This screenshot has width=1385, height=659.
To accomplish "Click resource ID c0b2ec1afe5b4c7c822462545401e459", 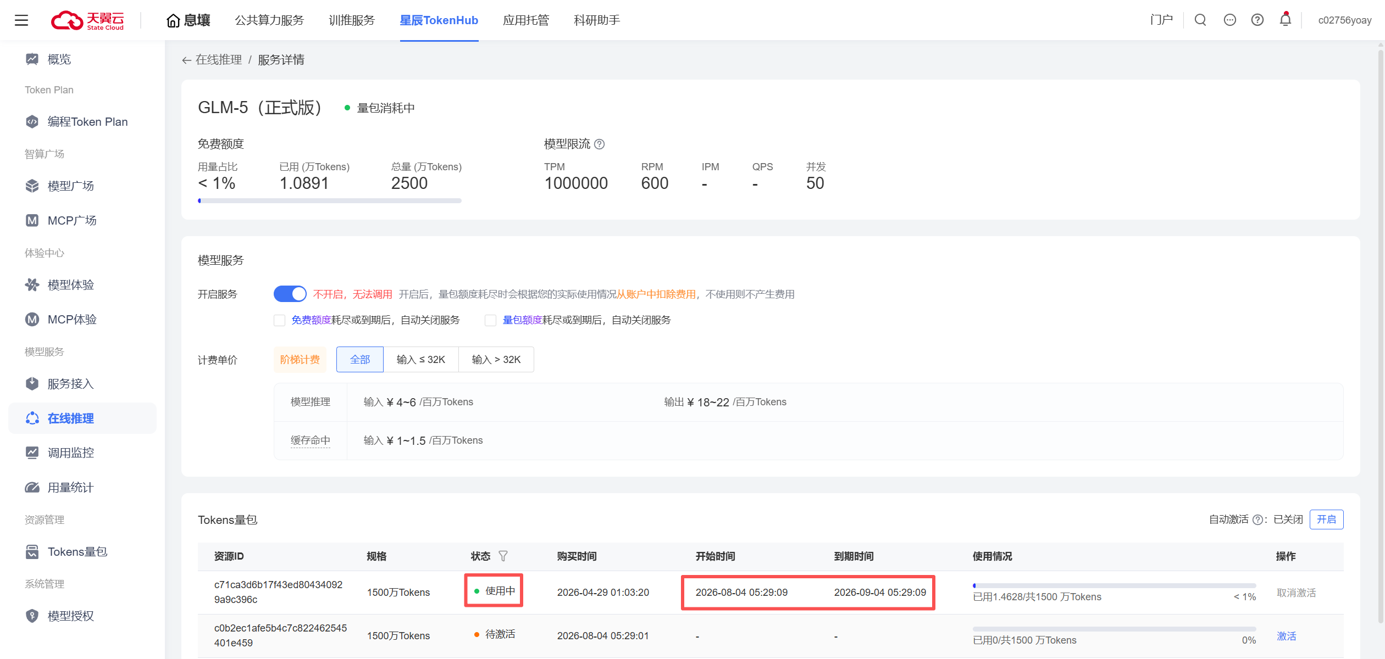I will point(280,635).
